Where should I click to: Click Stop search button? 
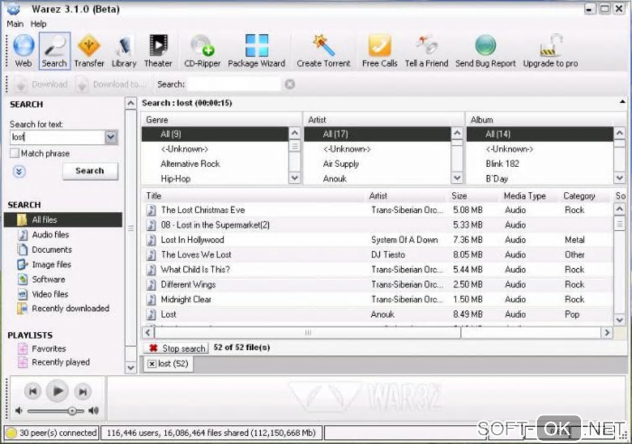click(177, 348)
